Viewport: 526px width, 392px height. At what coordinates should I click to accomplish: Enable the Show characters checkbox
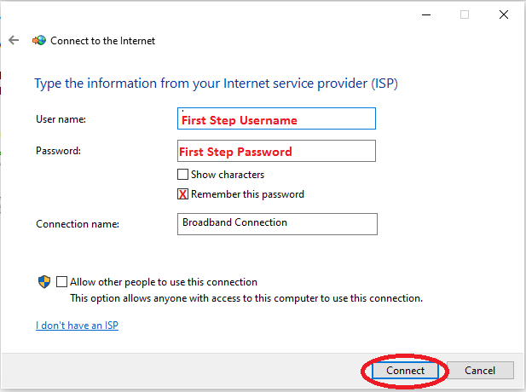[182, 175]
